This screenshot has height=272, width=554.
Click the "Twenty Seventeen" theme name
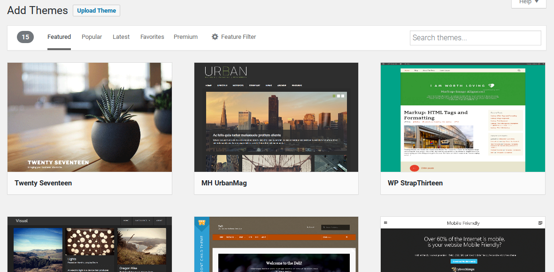43,183
